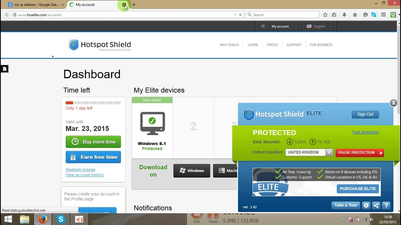Open WHY SHIELD menu item

229,45
